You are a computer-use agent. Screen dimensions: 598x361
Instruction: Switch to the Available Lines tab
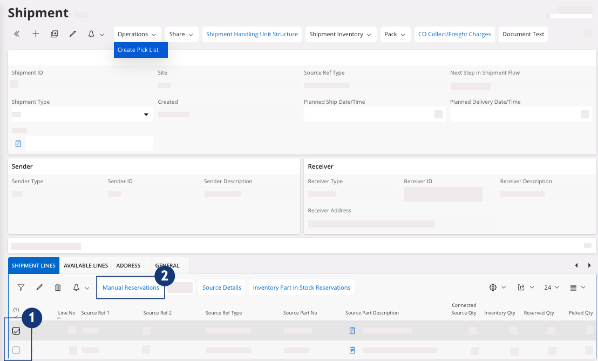coord(86,265)
